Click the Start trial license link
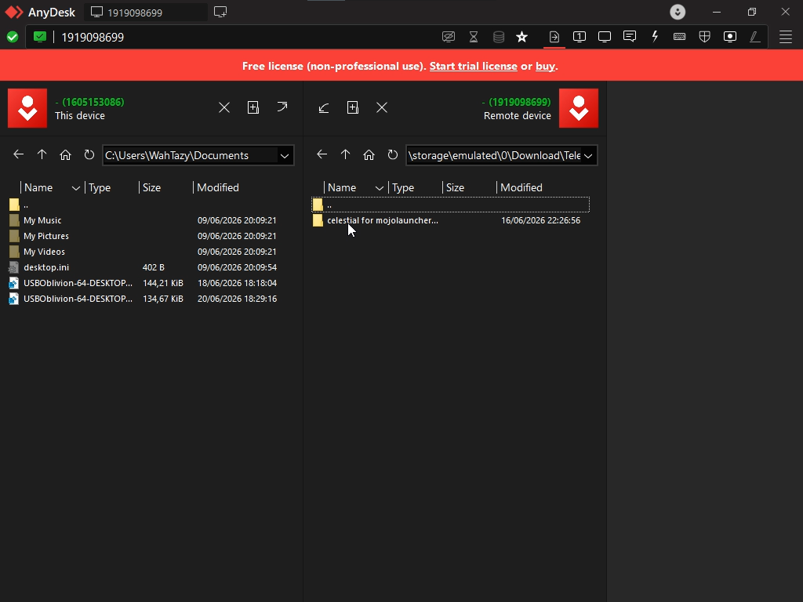This screenshot has height=602, width=803. point(473,66)
